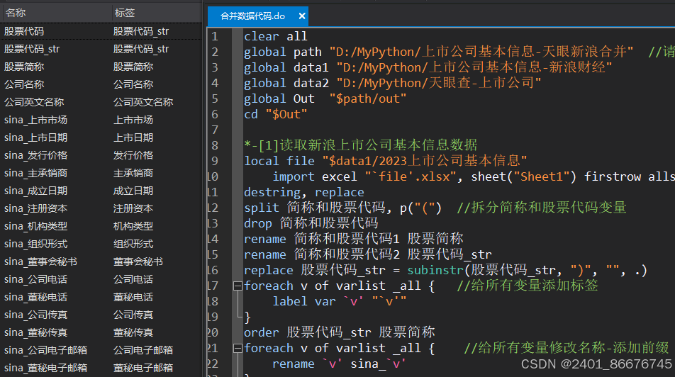The width and height of the screenshot is (675, 377).
Task: Select the 公司英文名称 variable name
Action: 34,101
